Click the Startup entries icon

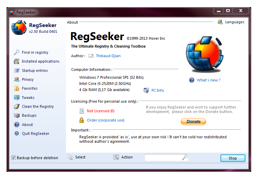tap(16, 71)
